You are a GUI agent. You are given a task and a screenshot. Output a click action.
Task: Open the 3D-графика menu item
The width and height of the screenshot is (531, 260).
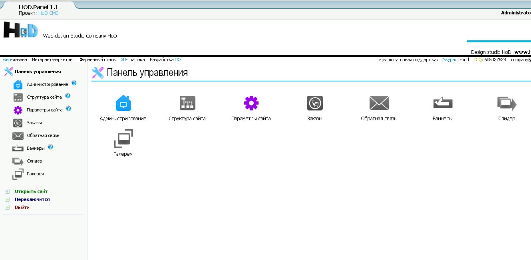133,60
